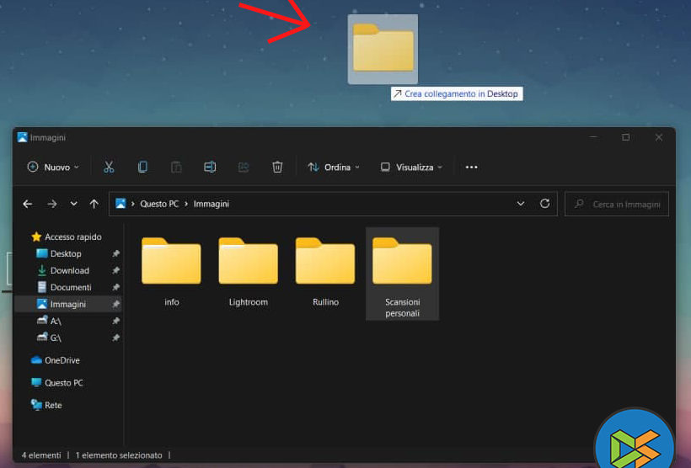Select the Lightroom folder
The width and height of the screenshot is (691, 468).
248,271
